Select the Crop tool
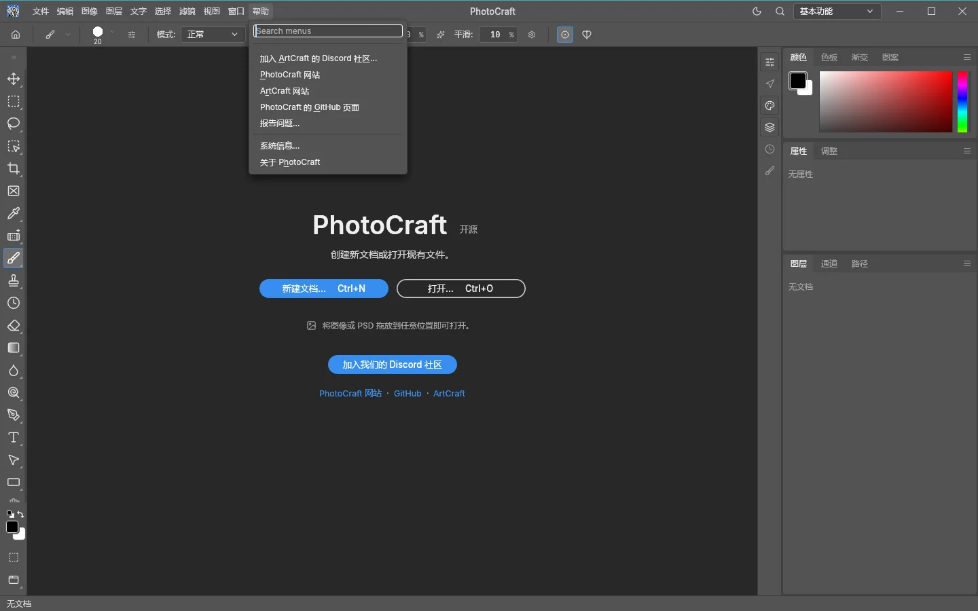The width and height of the screenshot is (978, 611). [14, 168]
